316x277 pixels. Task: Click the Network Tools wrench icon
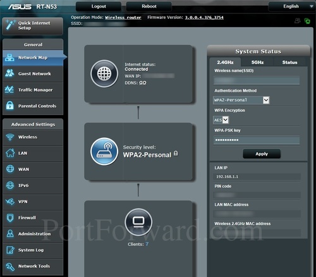pyautogui.click(x=10, y=267)
